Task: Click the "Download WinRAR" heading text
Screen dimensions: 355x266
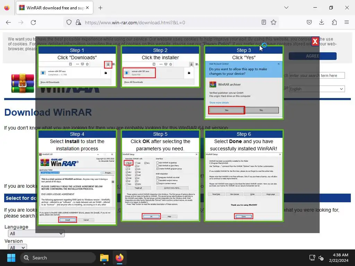Action: click(48, 113)
